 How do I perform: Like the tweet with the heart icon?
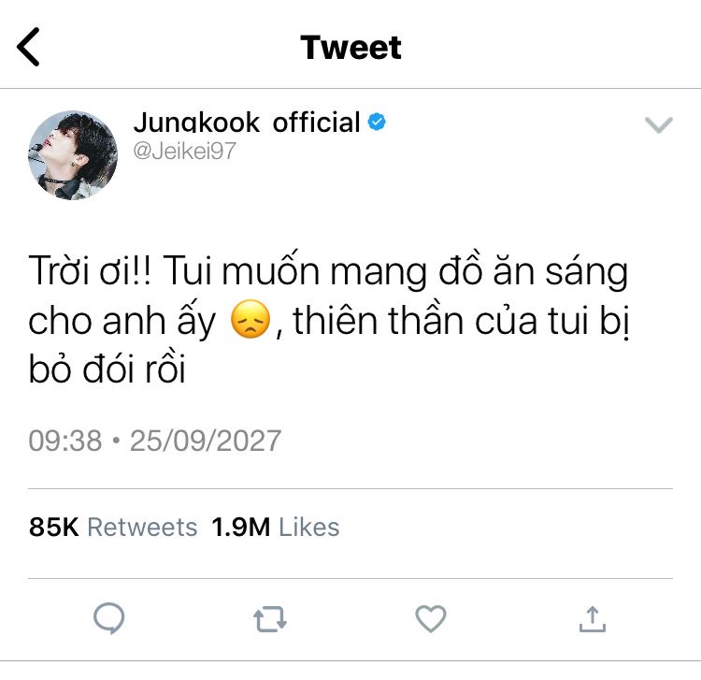(x=431, y=618)
